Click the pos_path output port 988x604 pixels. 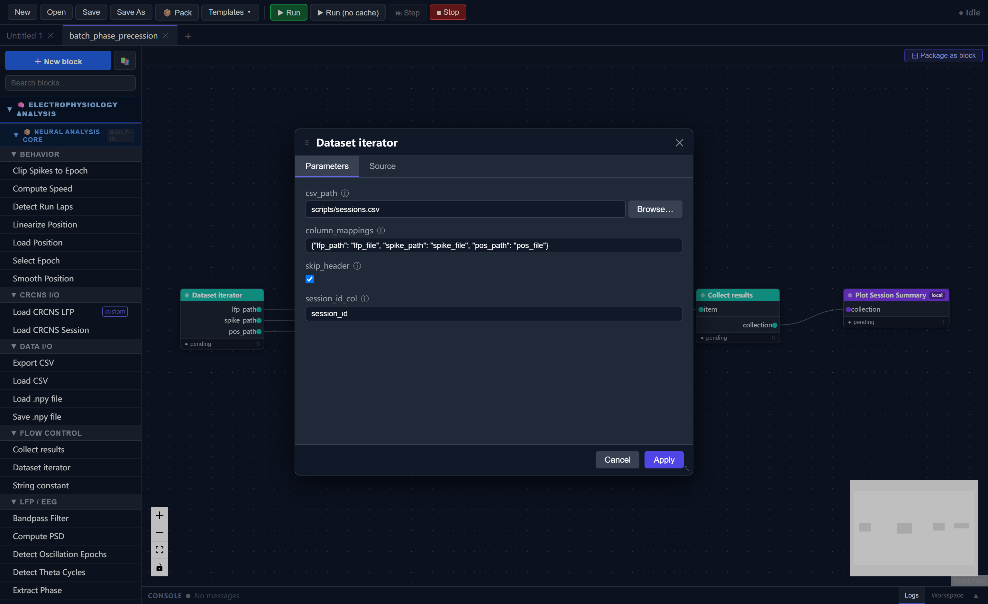(259, 332)
